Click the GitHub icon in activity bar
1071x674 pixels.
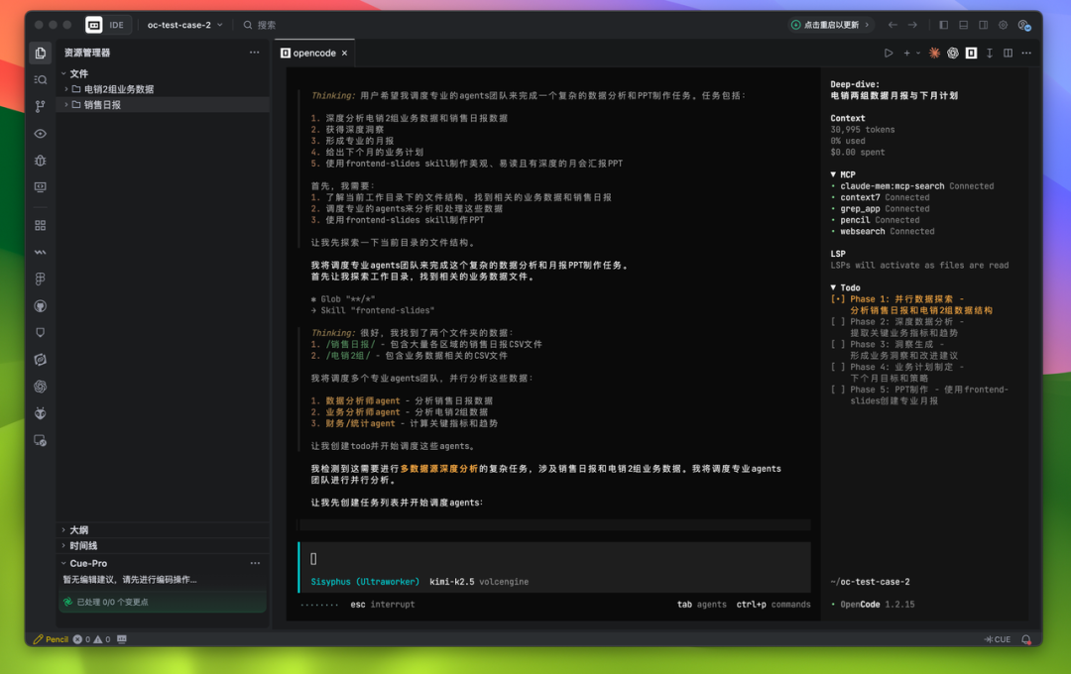click(x=41, y=306)
